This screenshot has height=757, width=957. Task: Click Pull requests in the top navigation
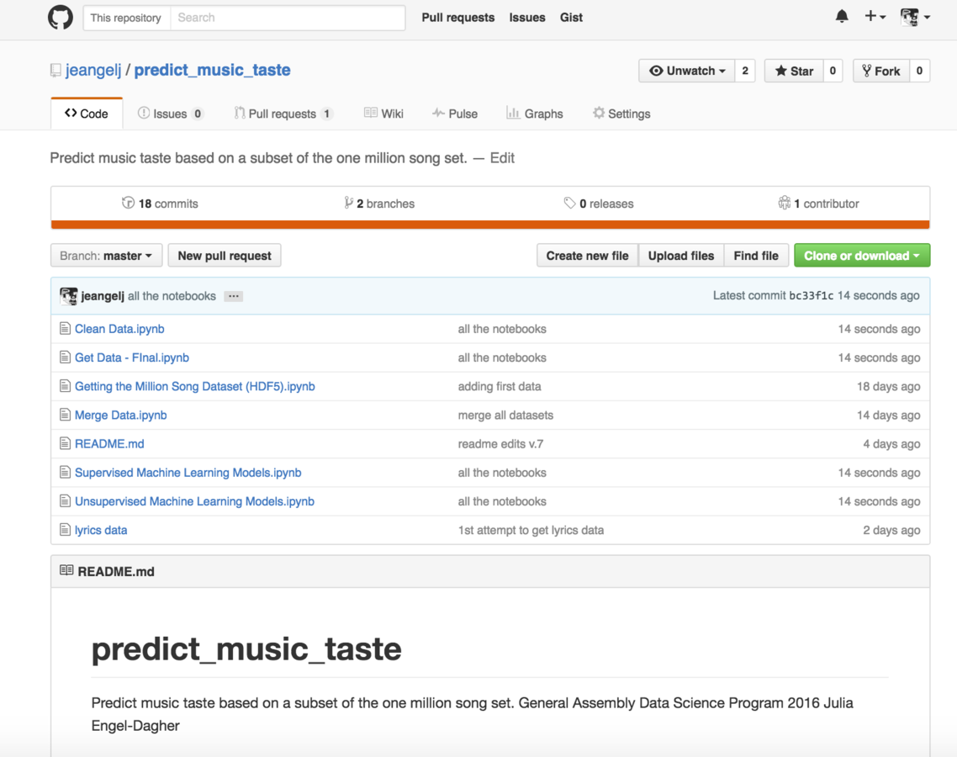457,17
